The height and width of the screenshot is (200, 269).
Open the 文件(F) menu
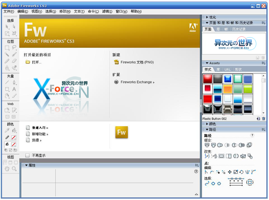(9, 11)
